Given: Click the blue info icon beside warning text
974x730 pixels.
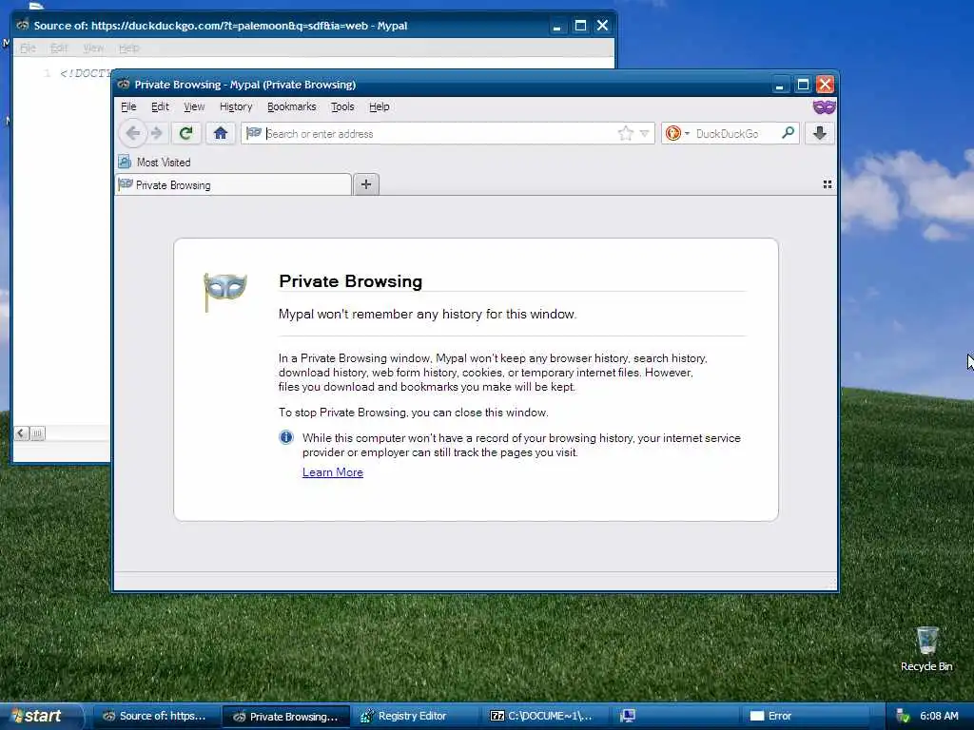Looking at the screenshot, I should click(x=285, y=437).
